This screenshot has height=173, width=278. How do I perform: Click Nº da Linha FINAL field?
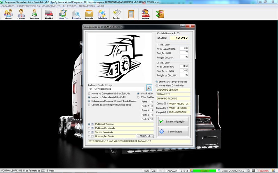pos(184,66)
